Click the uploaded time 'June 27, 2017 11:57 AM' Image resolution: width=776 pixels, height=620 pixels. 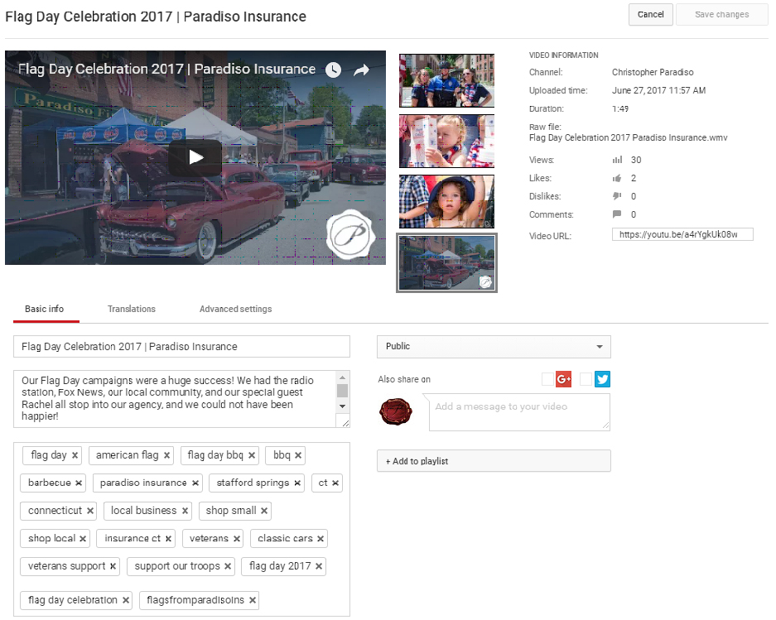[658, 90]
